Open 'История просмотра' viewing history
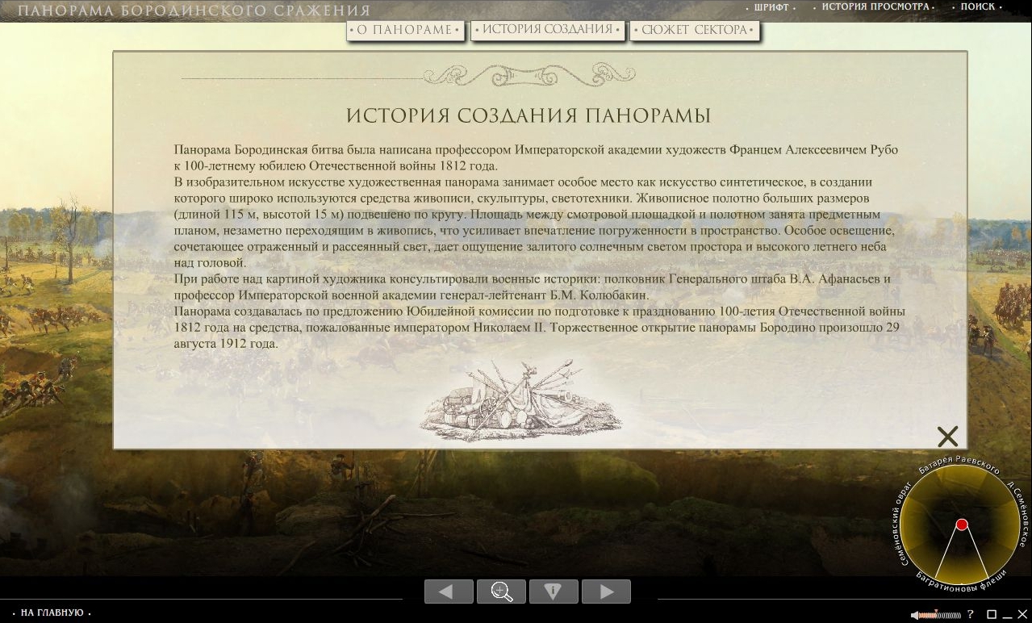 875,6
